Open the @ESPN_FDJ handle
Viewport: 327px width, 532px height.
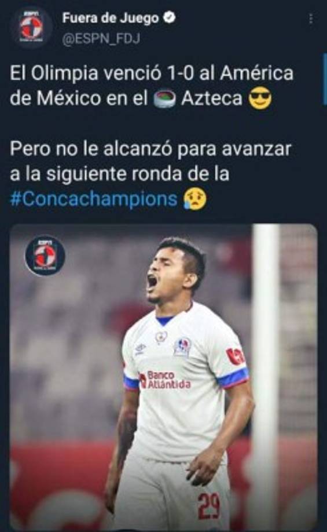[x=101, y=39]
